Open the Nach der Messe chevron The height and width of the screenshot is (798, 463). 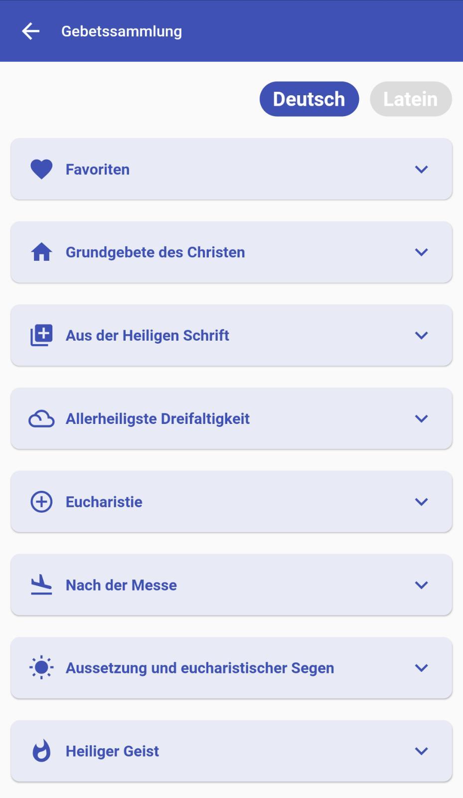421,585
